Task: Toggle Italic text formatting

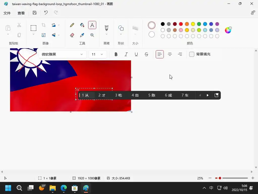Action: (126, 54)
